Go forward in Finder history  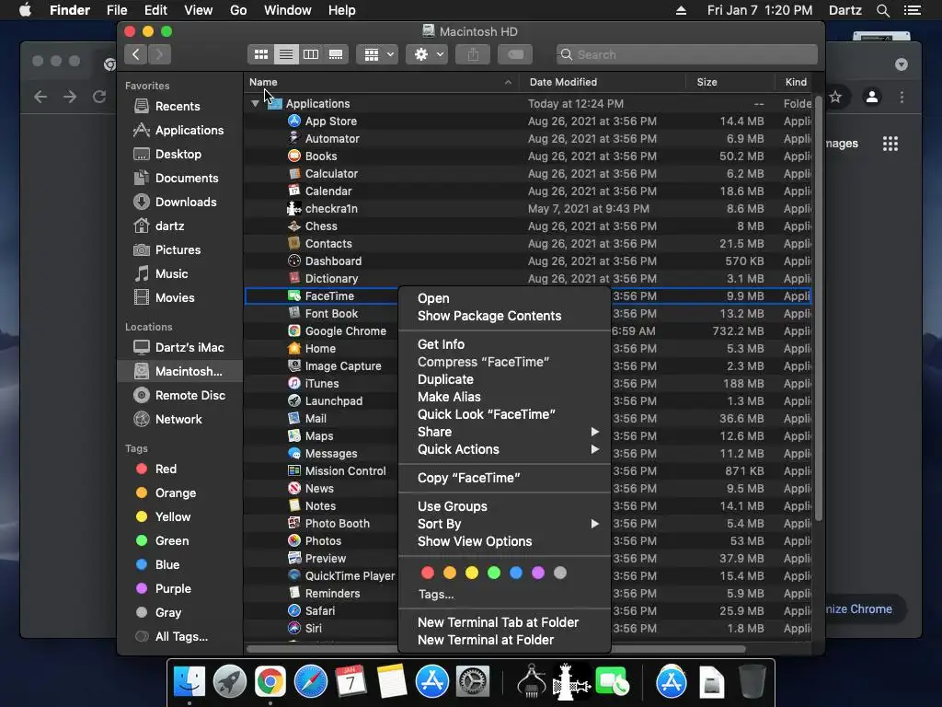click(159, 54)
